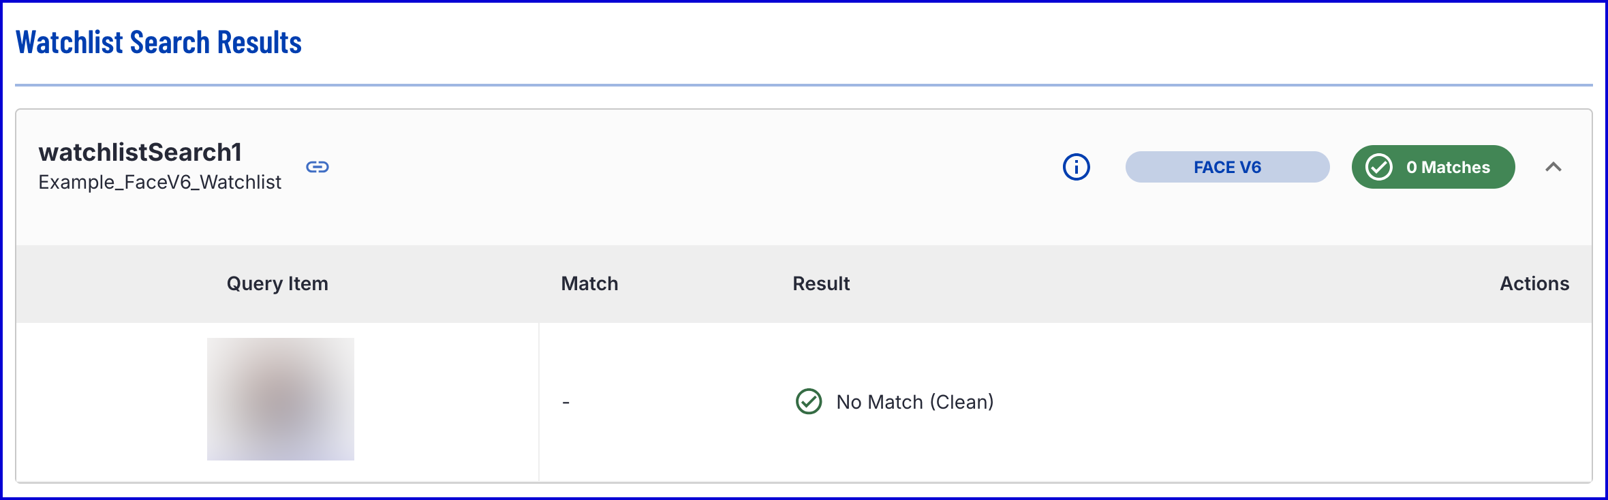
Task: Click the watchlistSearch1 title
Action: pos(140,153)
